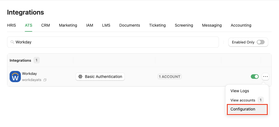Go to the Marketing tab
This screenshot has height=127, width=279.
click(68, 25)
